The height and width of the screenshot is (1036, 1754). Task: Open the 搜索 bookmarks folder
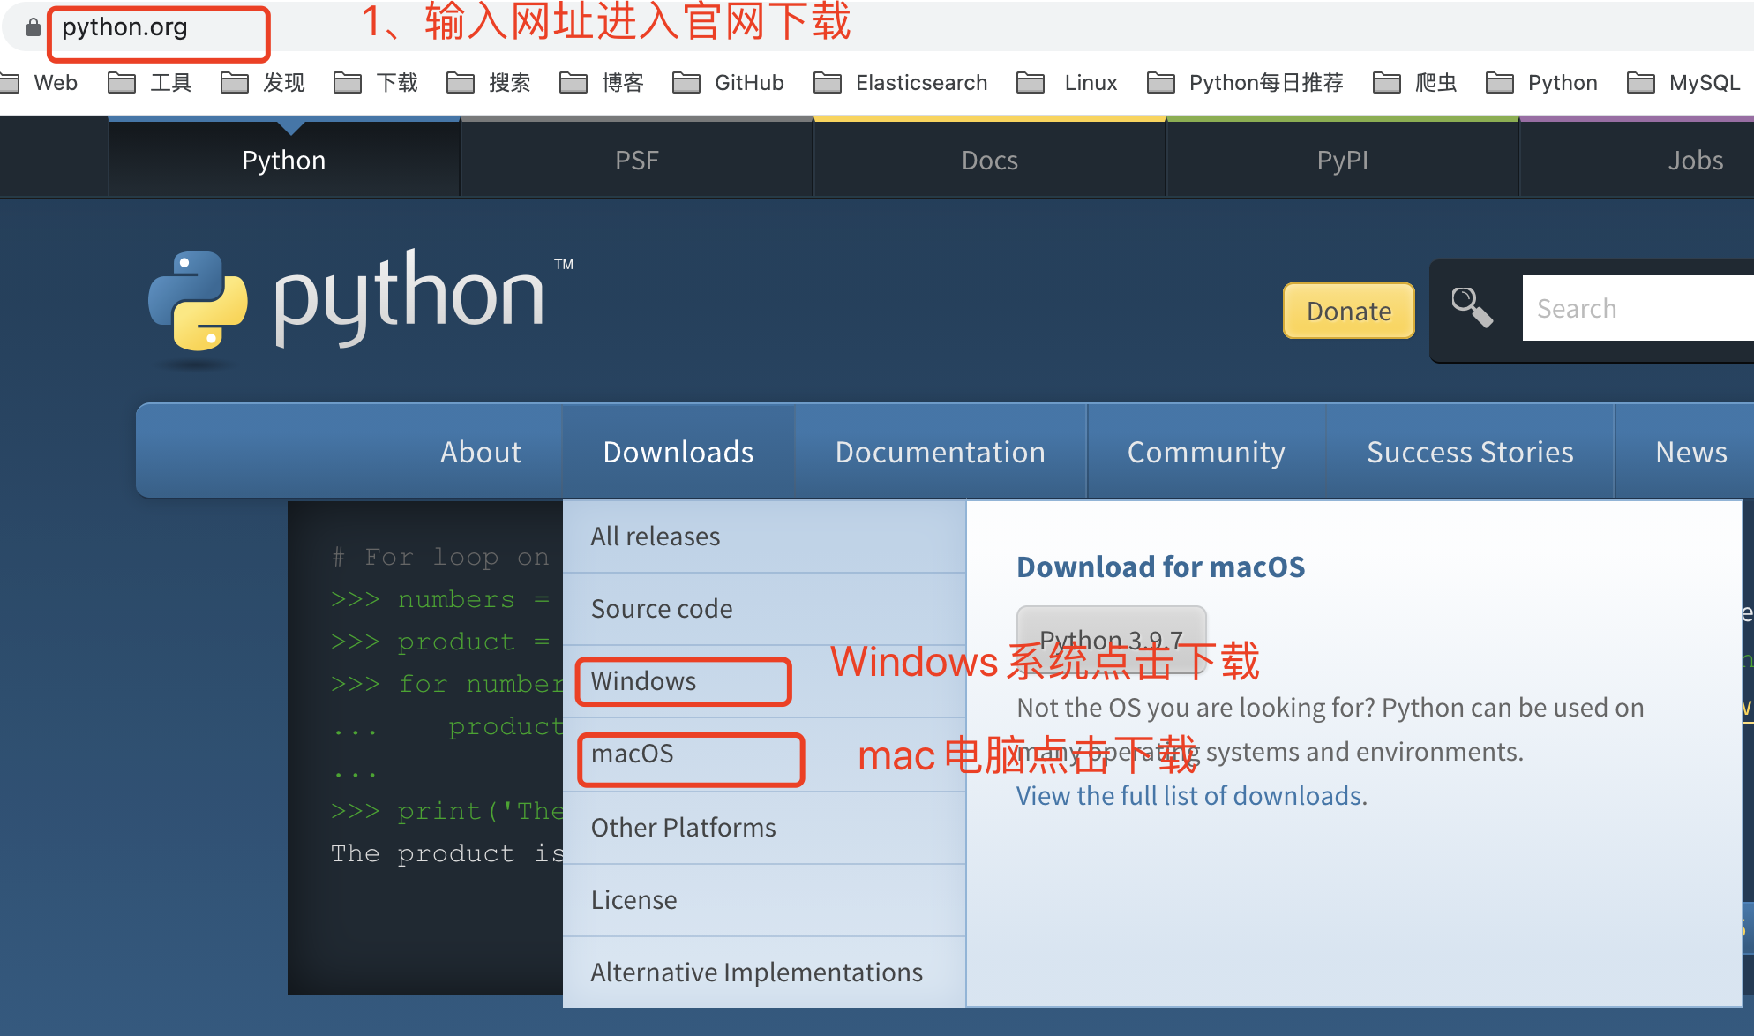click(x=488, y=83)
